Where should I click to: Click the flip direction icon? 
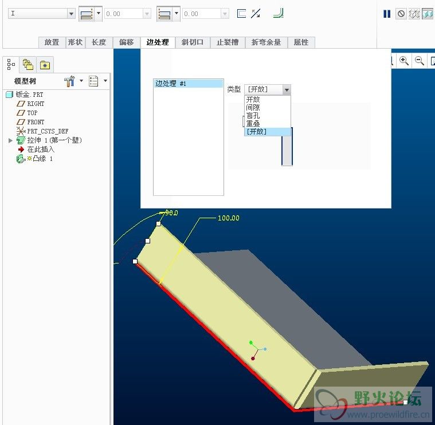(256, 14)
